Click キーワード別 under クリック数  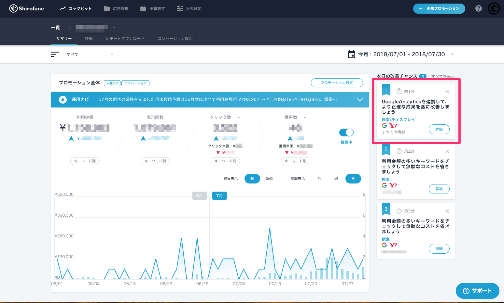coord(226,161)
